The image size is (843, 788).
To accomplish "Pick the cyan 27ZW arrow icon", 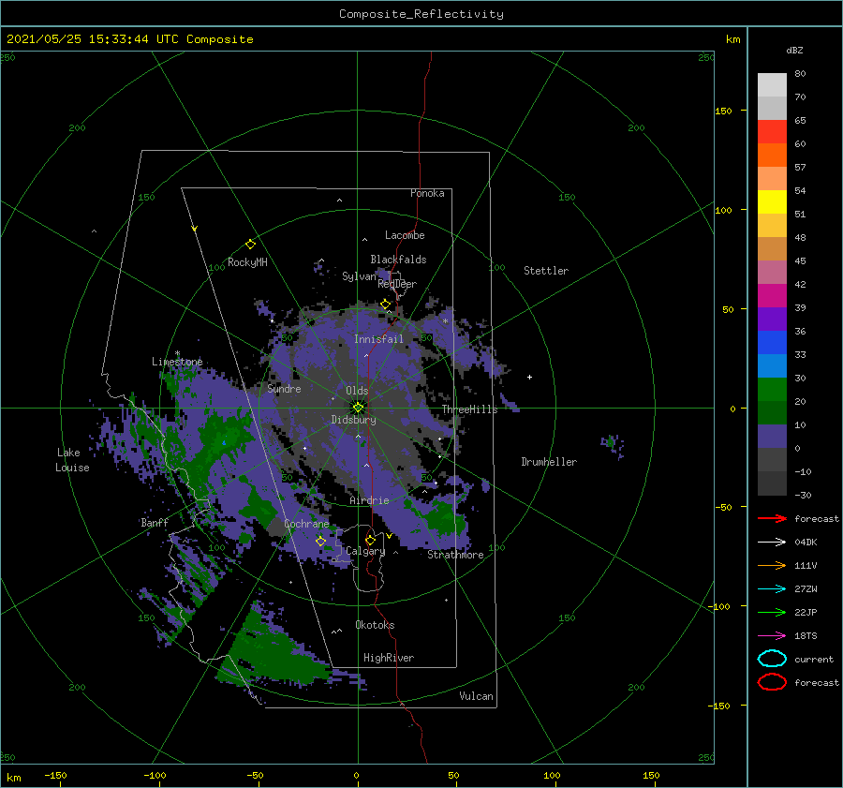I will pos(772,589).
